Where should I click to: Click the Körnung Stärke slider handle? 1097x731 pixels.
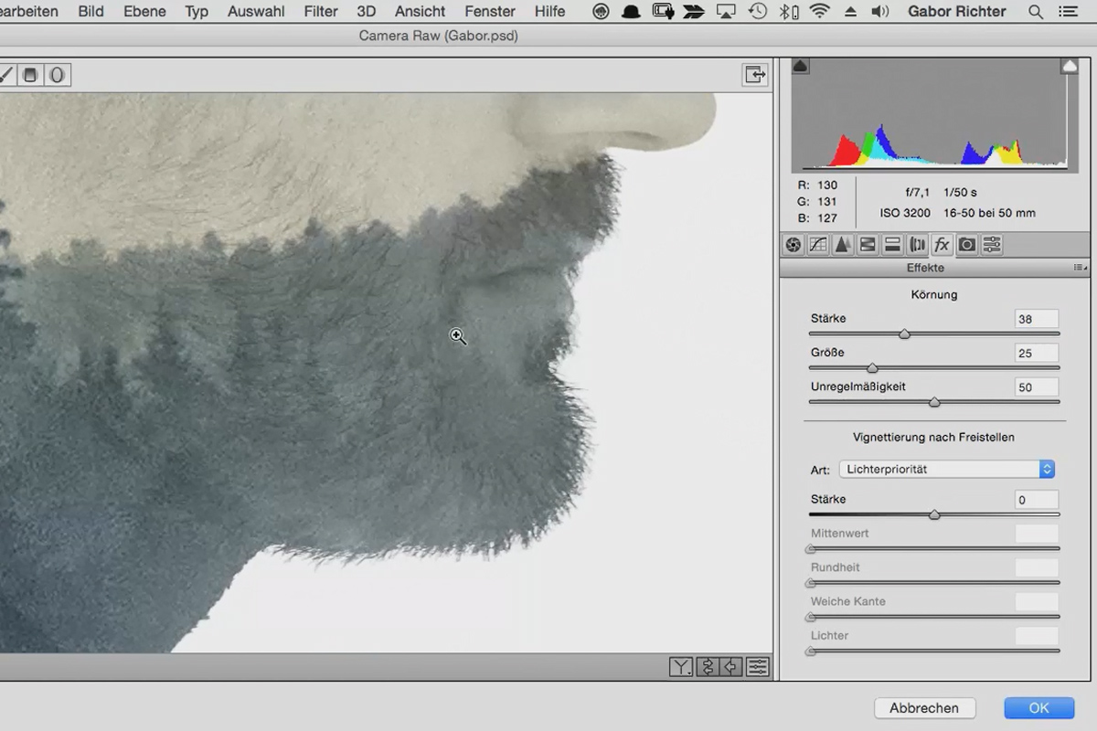pos(904,334)
